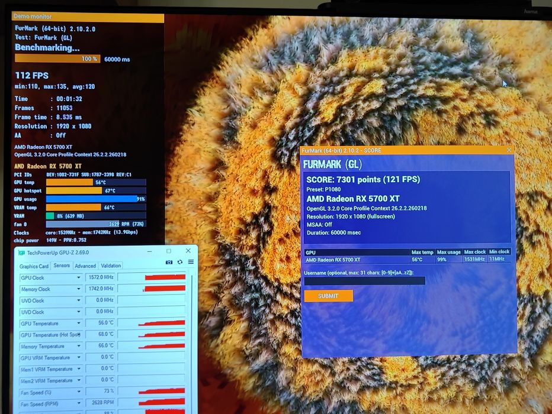Click the GPU-Z screenshot camera icon
The width and height of the screenshot is (552, 414).
coord(169,262)
